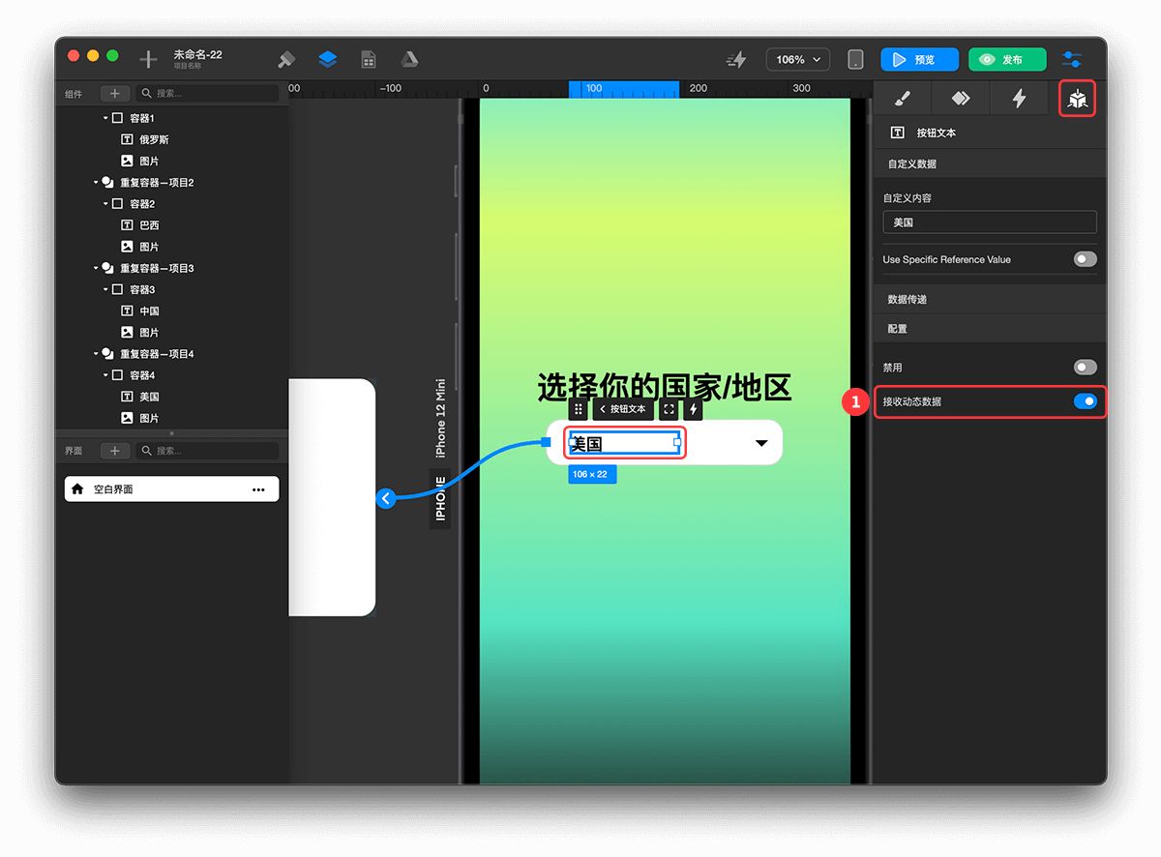
Task: Open more options for 空白界面
Action: (258, 489)
